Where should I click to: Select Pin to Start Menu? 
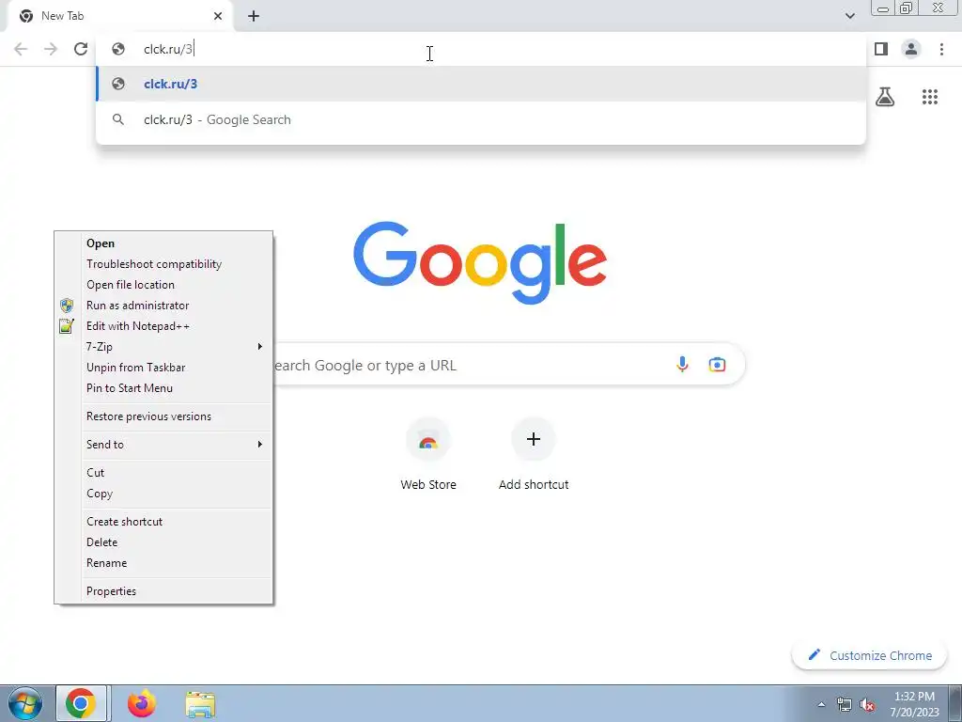pos(163,388)
